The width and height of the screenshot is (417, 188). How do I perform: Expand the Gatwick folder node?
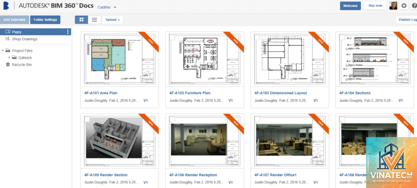(9, 57)
